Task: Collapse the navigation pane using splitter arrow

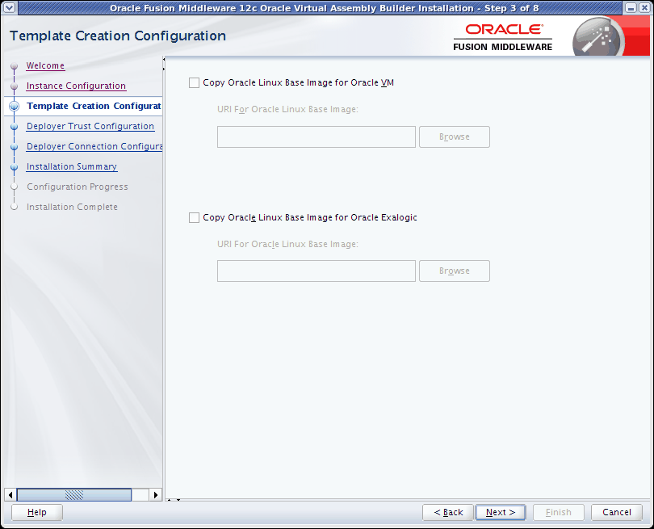Action: point(164,59)
